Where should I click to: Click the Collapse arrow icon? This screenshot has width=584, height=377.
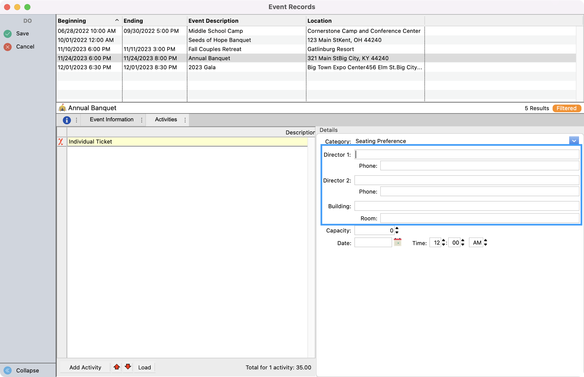point(8,370)
